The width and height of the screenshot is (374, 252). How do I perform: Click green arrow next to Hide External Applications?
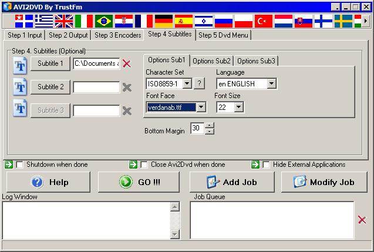coord(255,164)
